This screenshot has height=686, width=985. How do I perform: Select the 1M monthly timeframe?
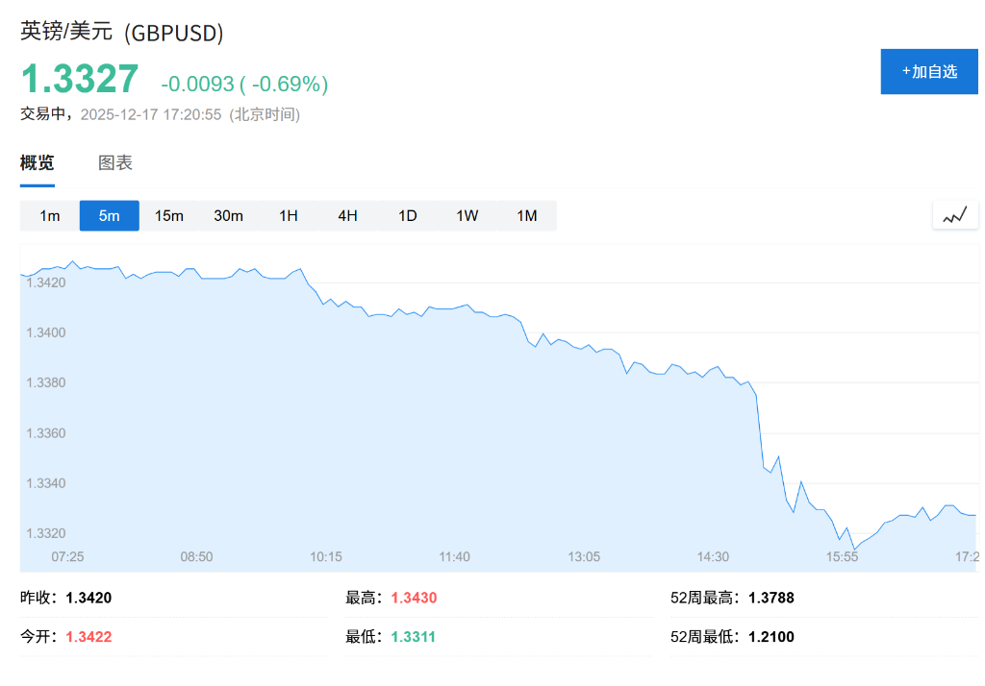(x=526, y=215)
